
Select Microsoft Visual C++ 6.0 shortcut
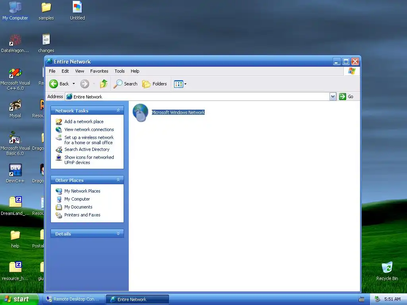(15, 79)
